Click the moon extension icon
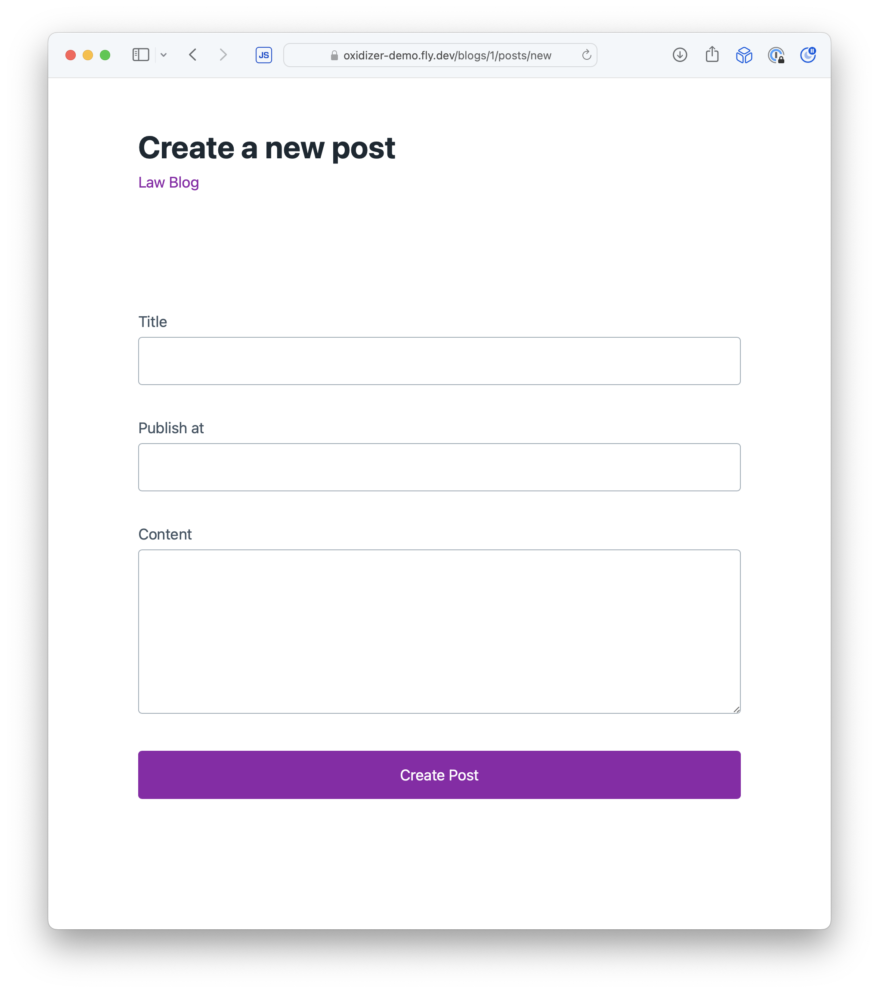Image resolution: width=879 pixels, height=993 pixels. pos(808,55)
